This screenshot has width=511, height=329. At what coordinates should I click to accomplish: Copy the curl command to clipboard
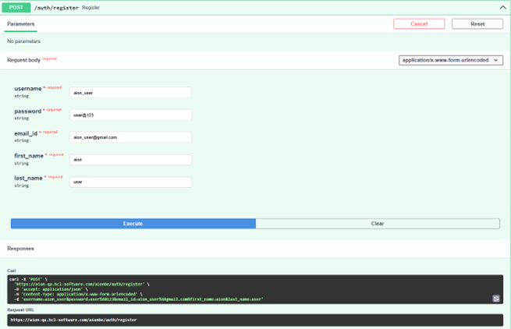click(496, 298)
